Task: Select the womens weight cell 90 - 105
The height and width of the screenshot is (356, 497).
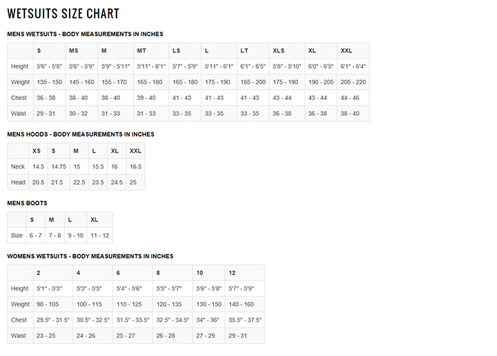Action: pos(48,304)
